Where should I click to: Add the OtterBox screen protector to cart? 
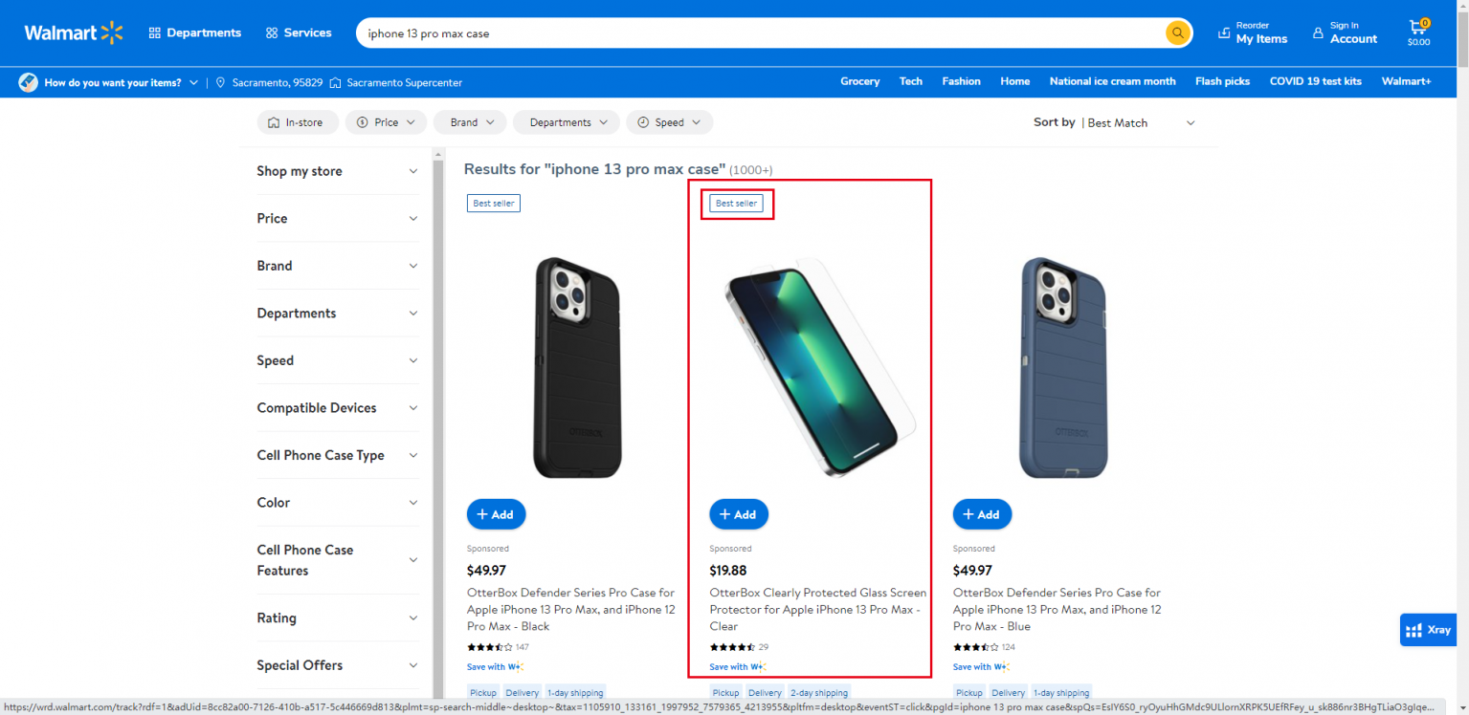point(738,513)
